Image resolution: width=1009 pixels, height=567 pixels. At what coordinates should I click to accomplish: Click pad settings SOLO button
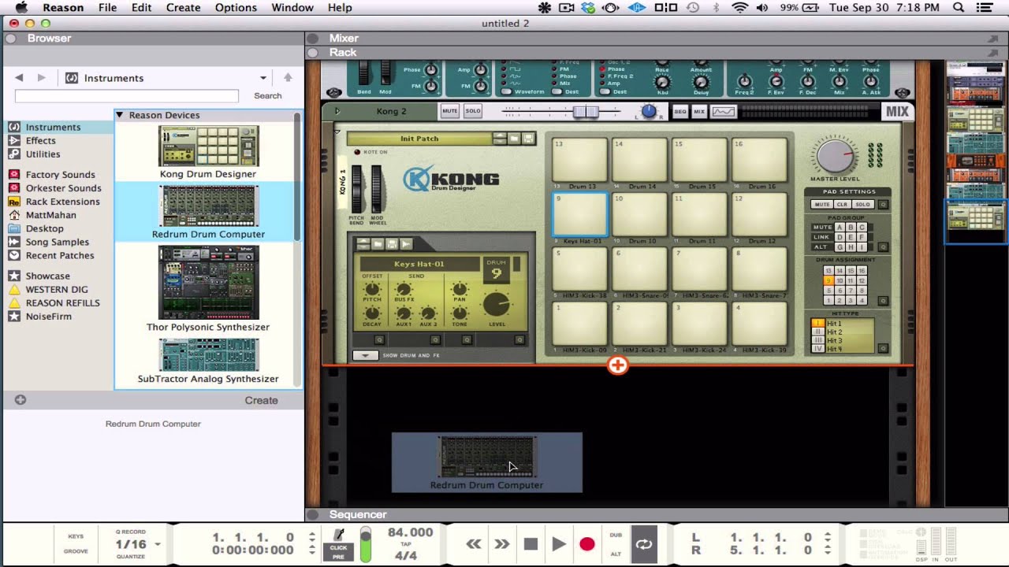pos(862,205)
